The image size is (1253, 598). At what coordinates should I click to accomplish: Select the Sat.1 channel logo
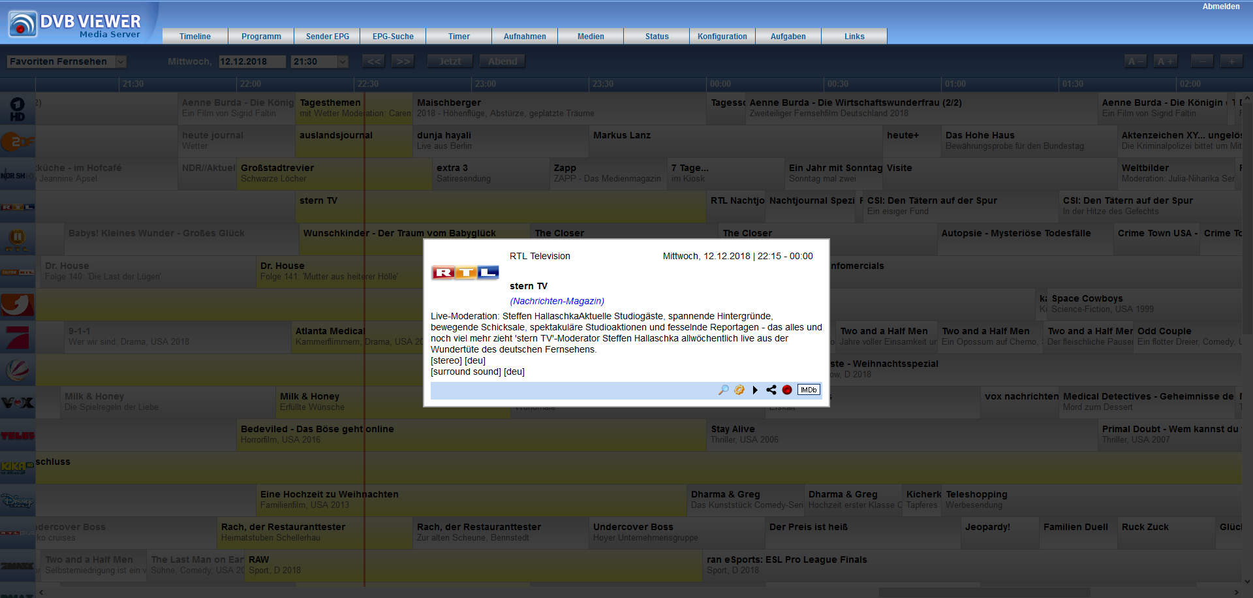[18, 370]
